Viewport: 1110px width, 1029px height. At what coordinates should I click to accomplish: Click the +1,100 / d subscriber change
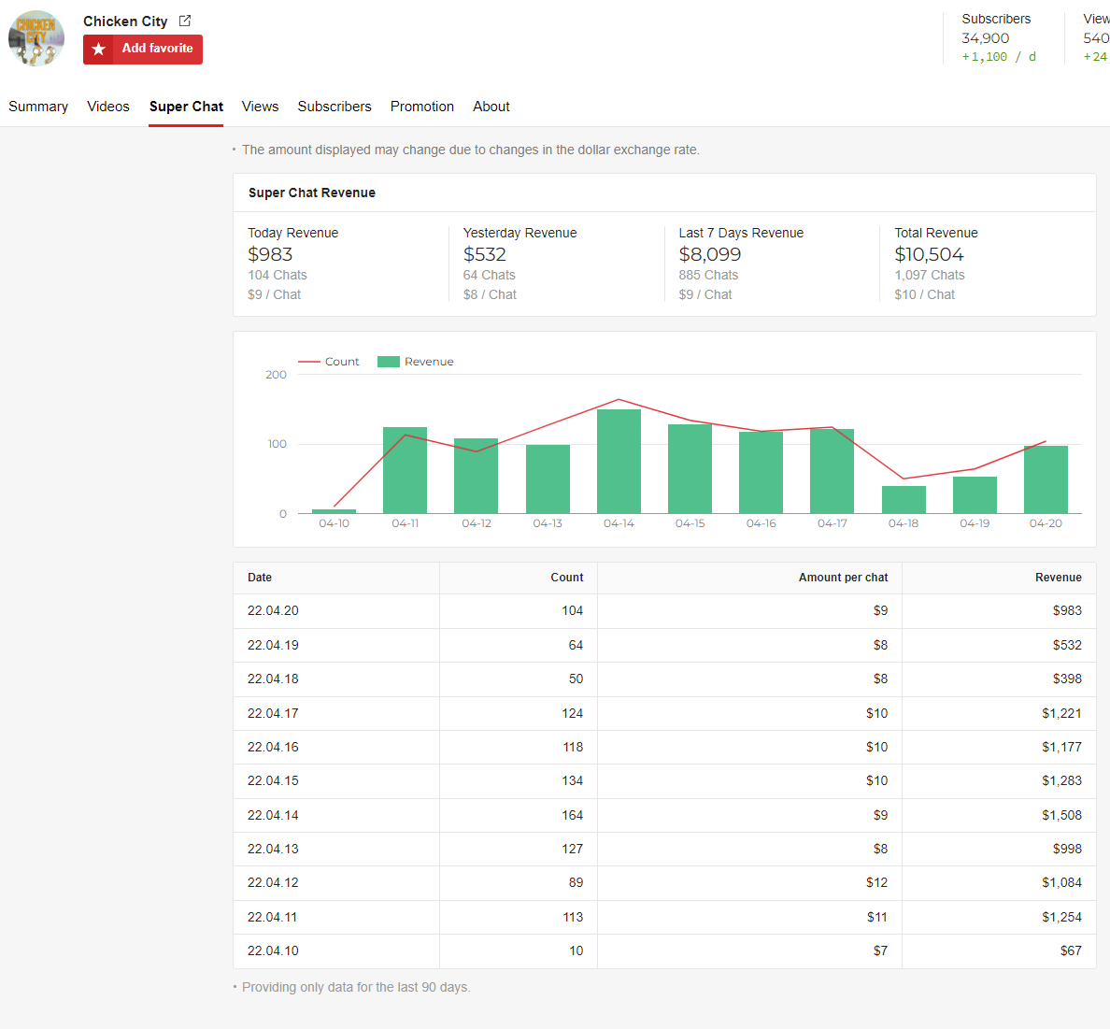click(999, 57)
